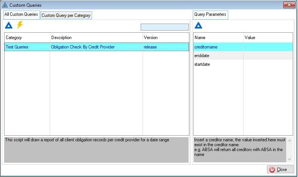Screen dimensions: 298x177
Task: Sort by the Category column header
Action: (x=27, y=38)
